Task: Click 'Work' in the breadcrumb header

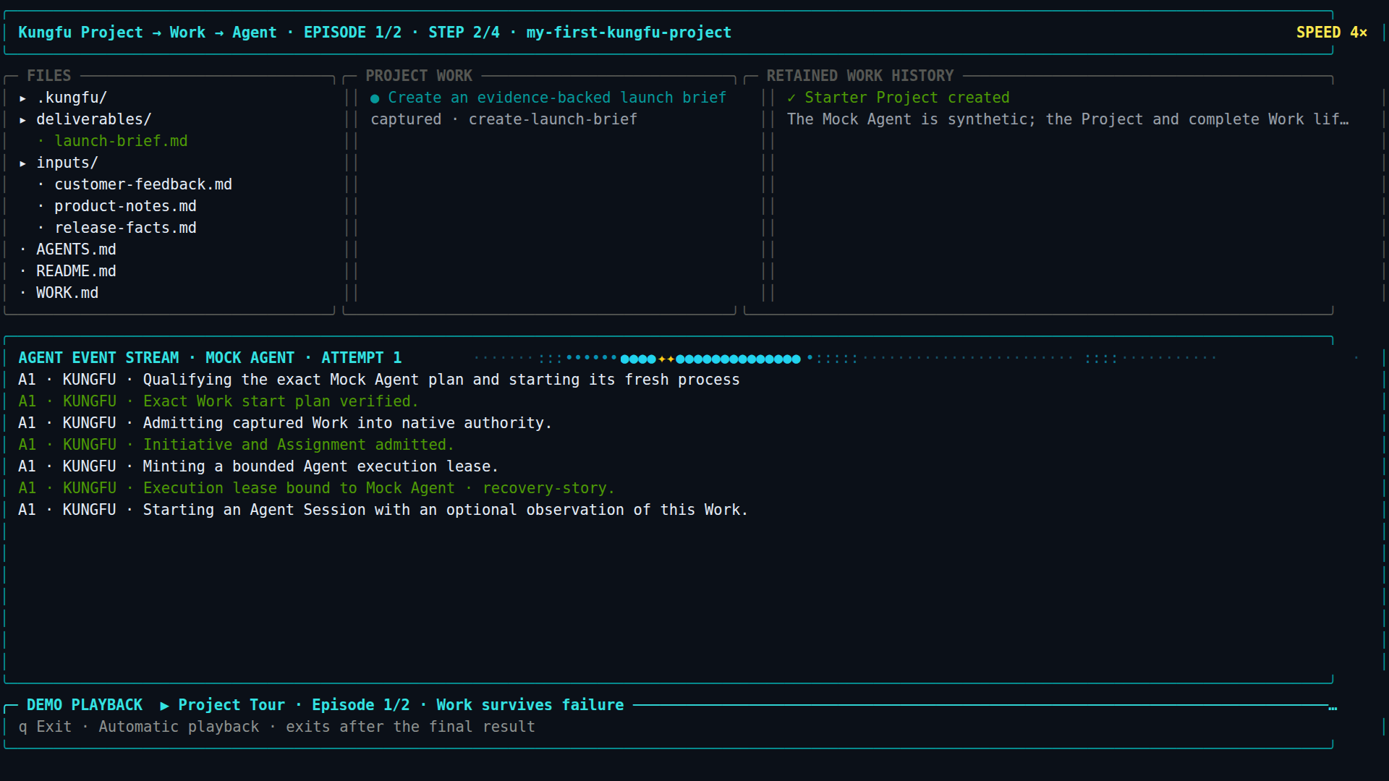Action: coord(187,33)
